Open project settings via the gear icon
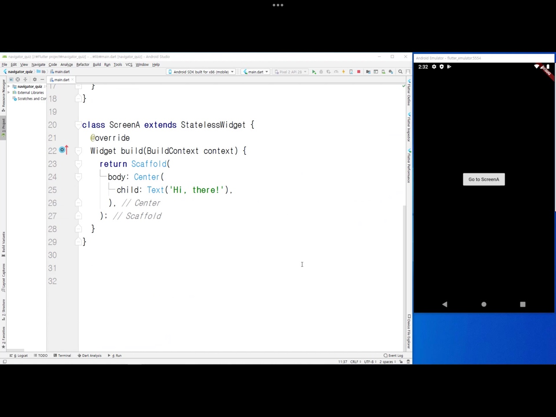Image resolution: width=556 pixels, height=417 pixels. click(35, 80)
